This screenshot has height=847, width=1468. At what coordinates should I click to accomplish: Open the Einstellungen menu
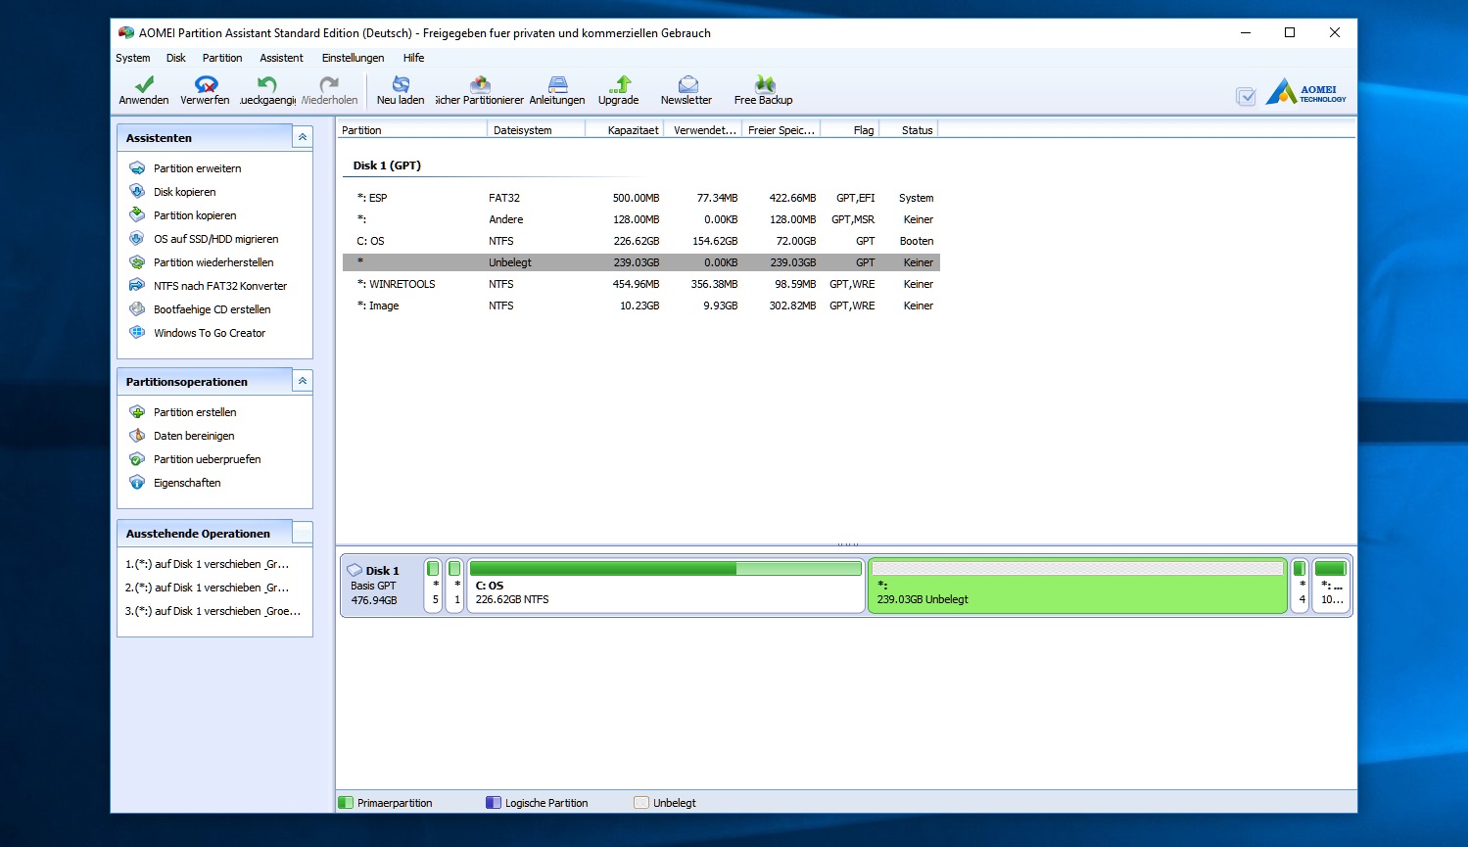coord(353,58)
